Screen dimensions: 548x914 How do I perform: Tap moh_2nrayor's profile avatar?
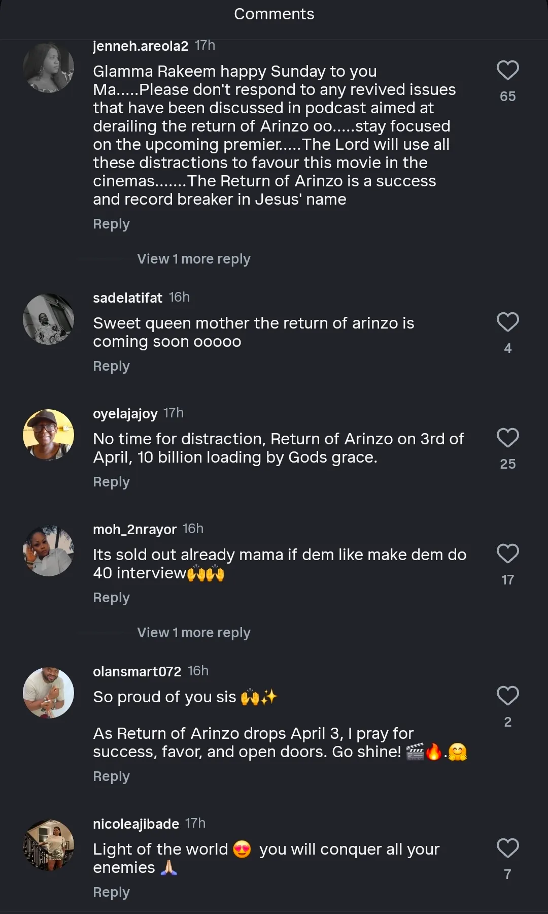coord(49,551)
